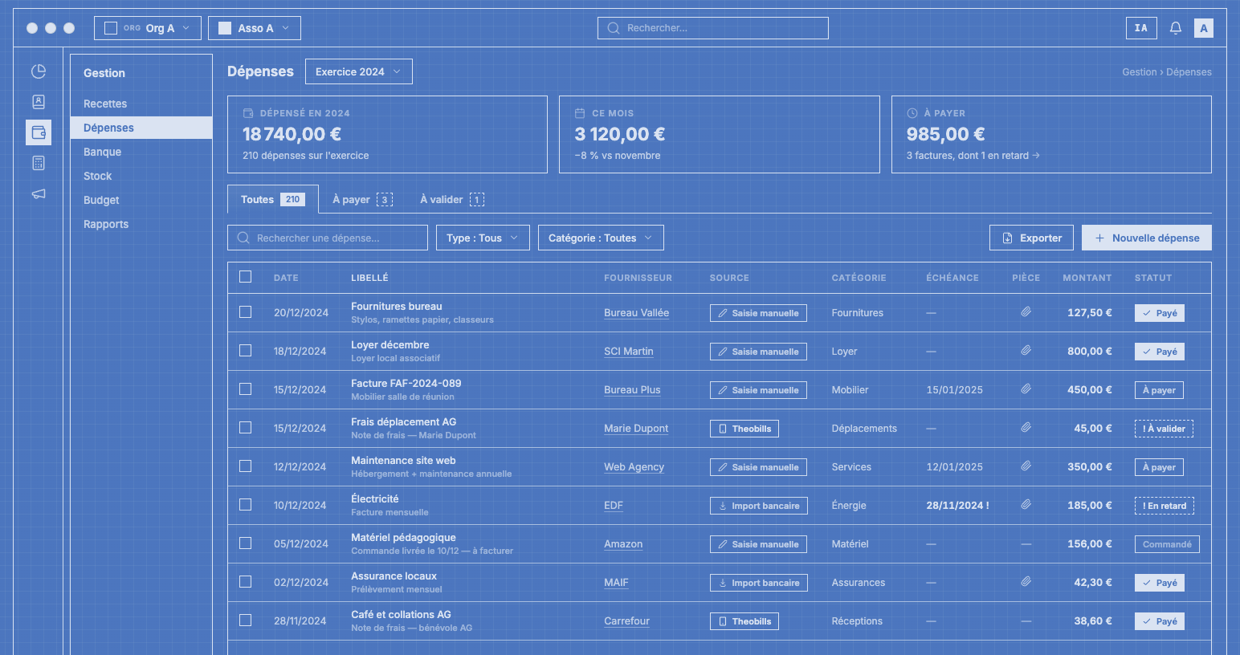This screenshot has height=655, width=1240.
Task: Open the Marie Dupont supplier link
Action: 636,428
